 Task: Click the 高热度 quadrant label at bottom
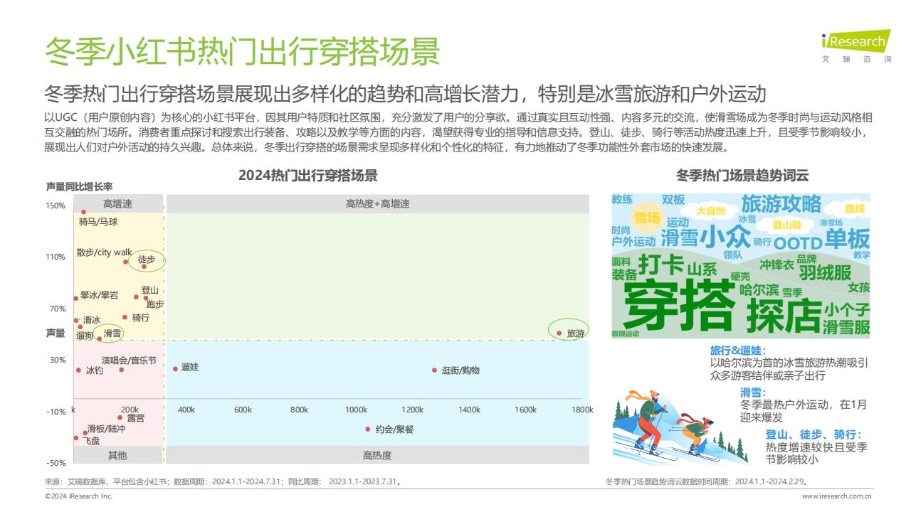(377, 455)
